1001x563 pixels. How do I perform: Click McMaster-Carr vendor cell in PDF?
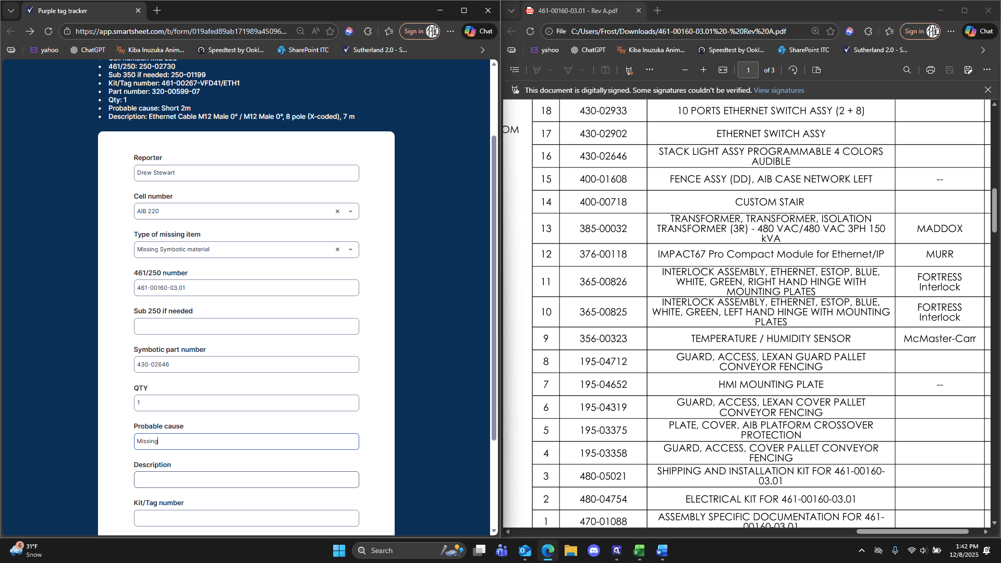[x=939, y=339]
